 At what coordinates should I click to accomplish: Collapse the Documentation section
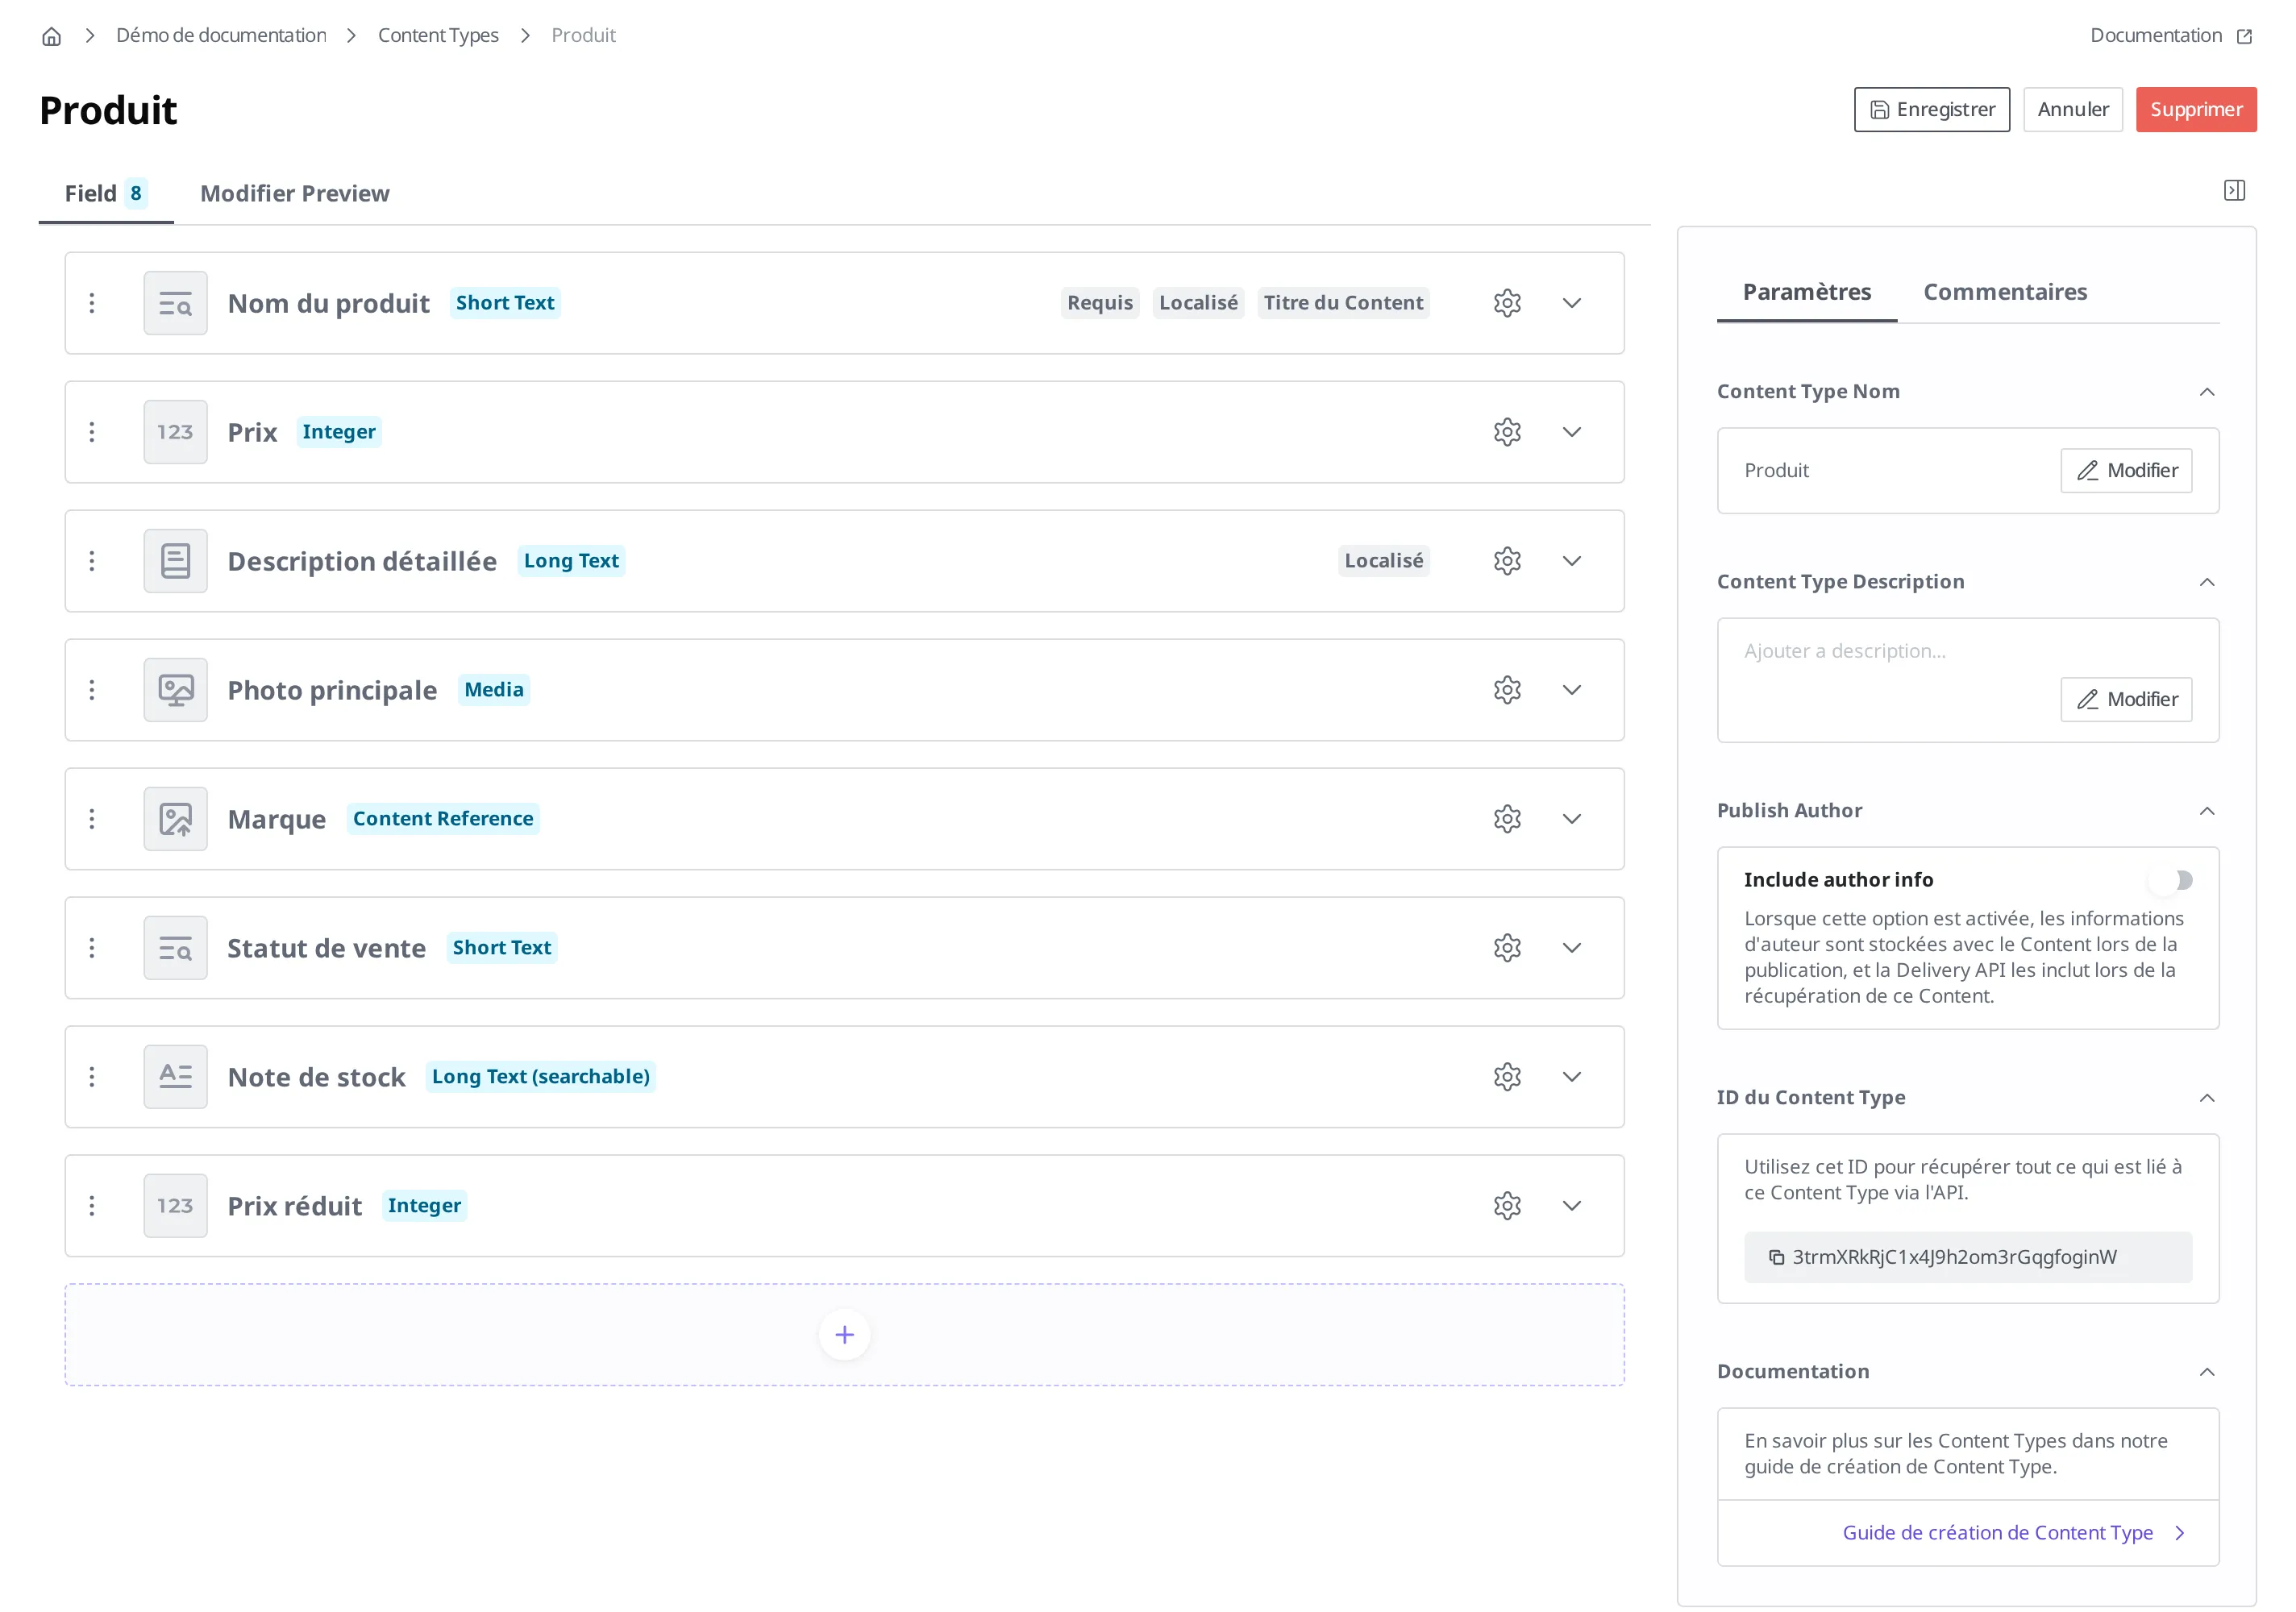click(2207, 1372)
